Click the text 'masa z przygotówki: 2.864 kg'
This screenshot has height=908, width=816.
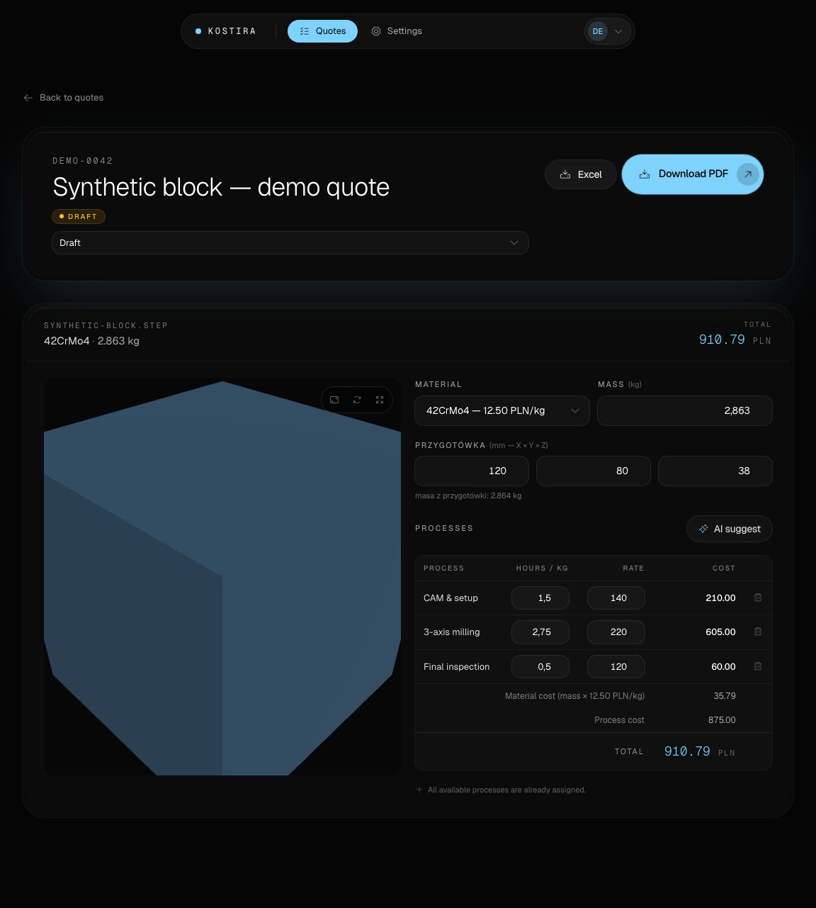tap(468, 496)
